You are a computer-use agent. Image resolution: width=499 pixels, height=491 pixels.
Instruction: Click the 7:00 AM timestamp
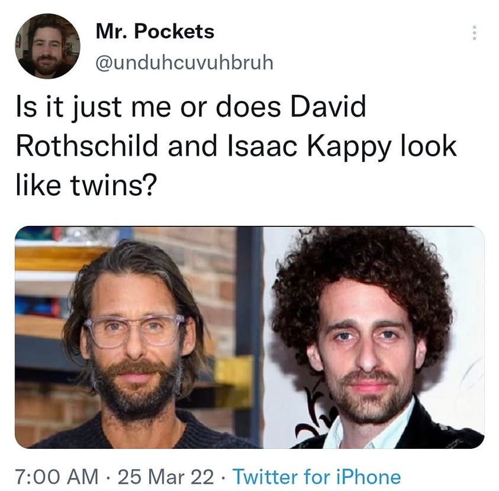point(57,477)
